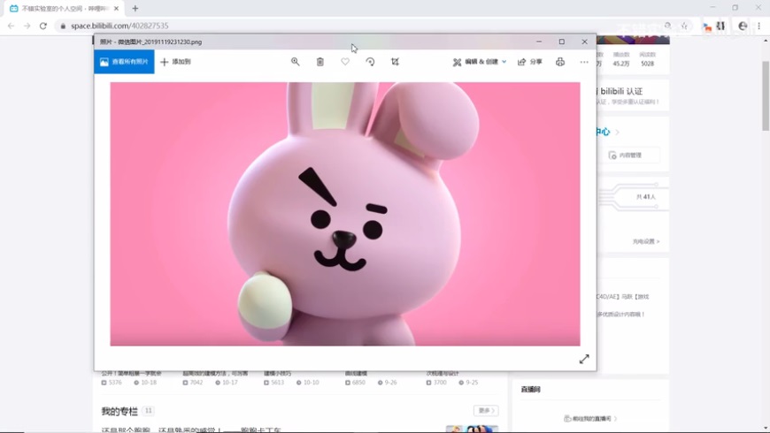Click the Photos window title bar filename
Image resolution: width=770 pixels, height=433 pixels.
[x=150, y=42]
